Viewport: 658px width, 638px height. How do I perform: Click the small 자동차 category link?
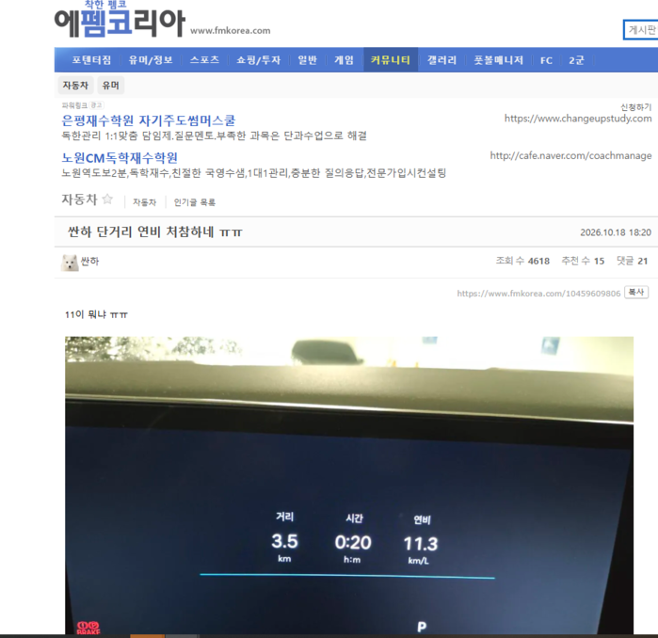(x=144, y=202)
